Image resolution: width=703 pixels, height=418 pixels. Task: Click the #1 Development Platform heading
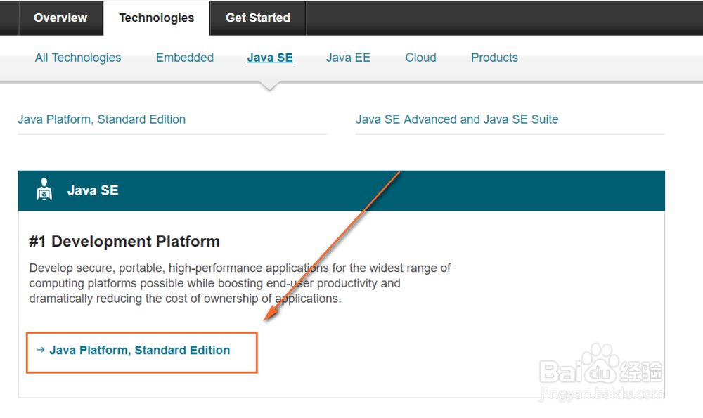[x=124, y=242]
